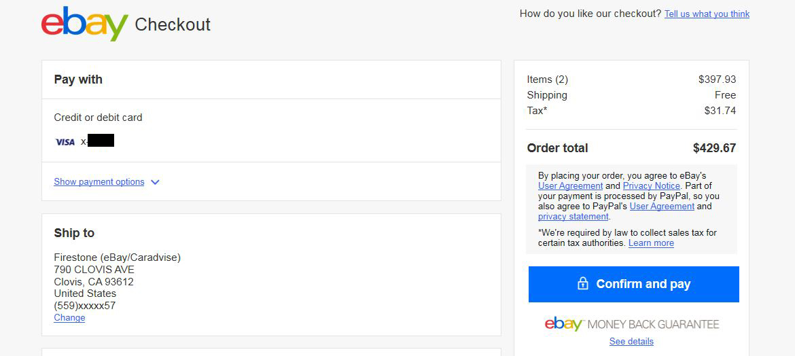Click the lock icon on Confirm and pay

click(x=583, y=283)
